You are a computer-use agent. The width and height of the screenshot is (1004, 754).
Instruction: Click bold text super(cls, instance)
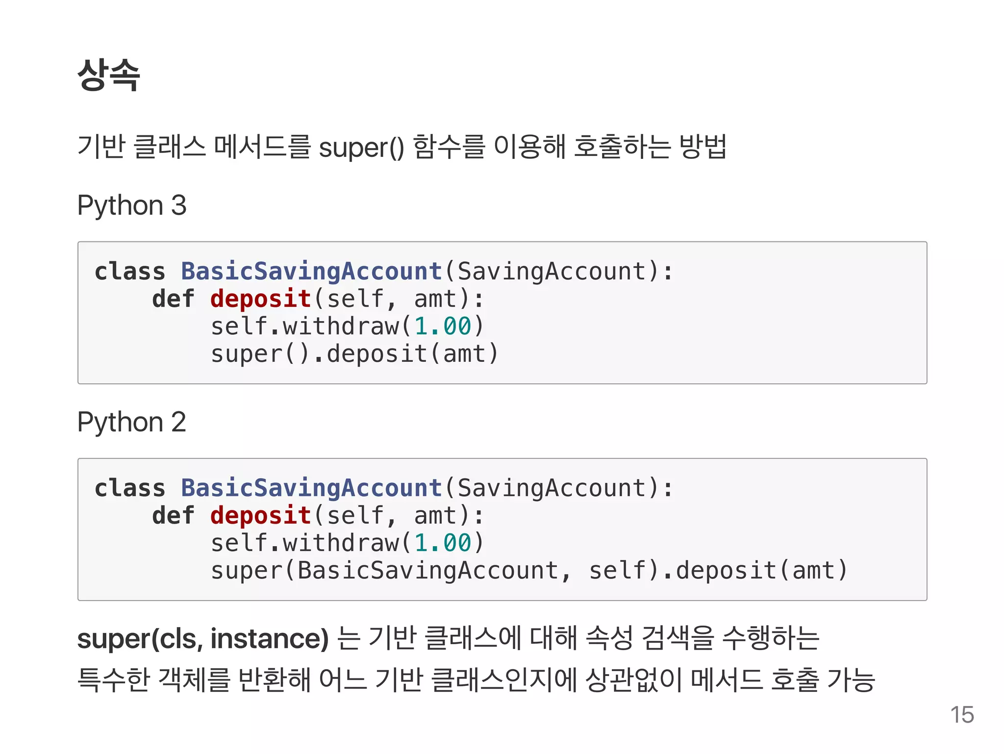[203, 639]
